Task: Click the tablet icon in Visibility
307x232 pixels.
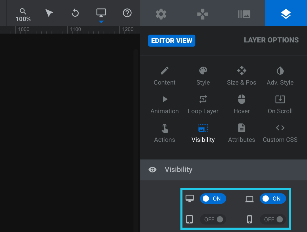Action: (189, 219)
